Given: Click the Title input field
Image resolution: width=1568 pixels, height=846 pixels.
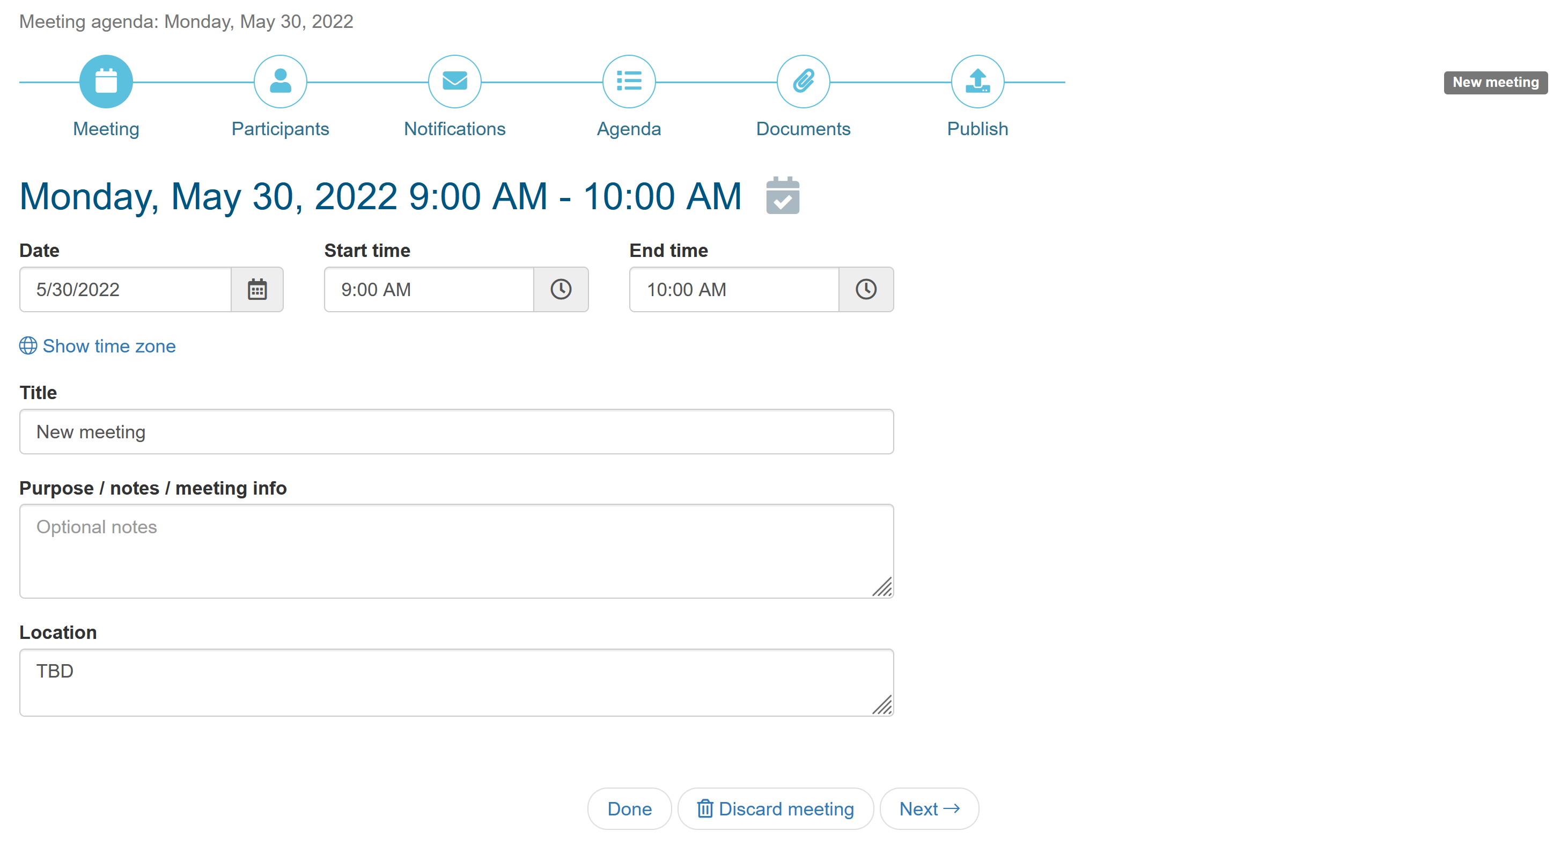Looking at the screenshot, I should 456,431.
